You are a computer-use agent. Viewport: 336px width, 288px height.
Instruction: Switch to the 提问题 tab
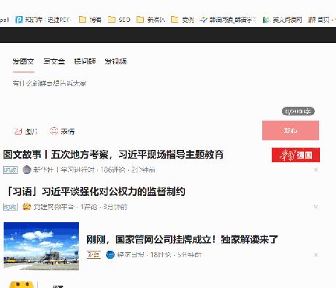(x=85, y=61)
